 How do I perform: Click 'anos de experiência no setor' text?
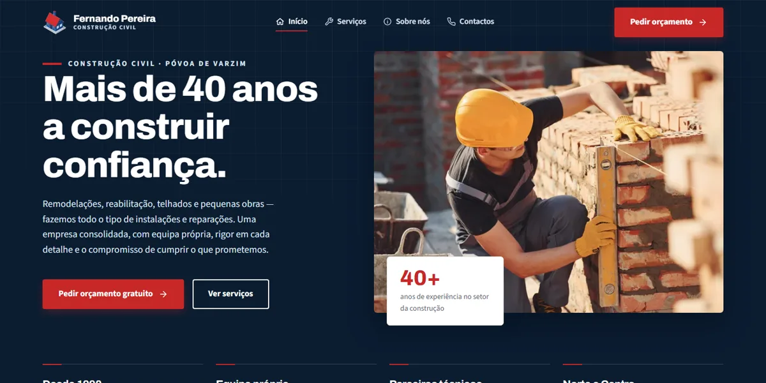(x=444, y=297)
